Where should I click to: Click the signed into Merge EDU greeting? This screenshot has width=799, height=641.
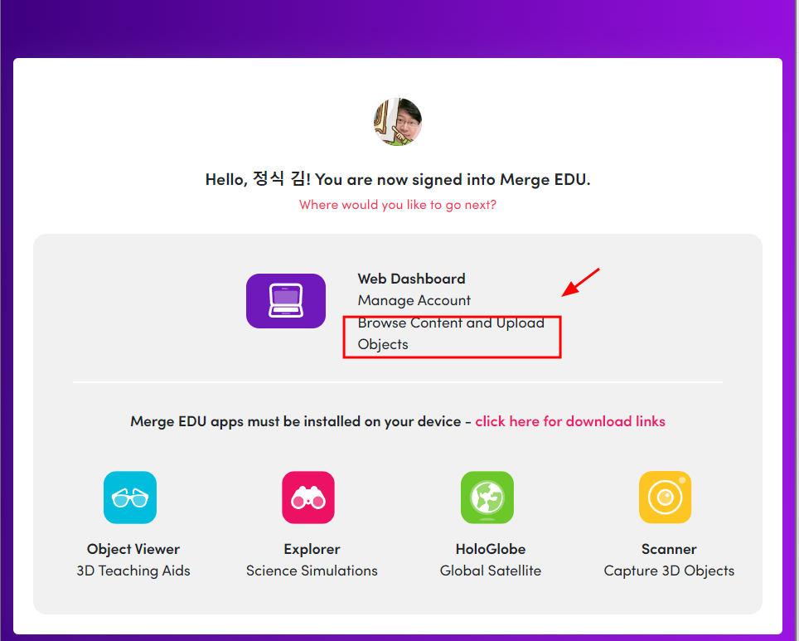398,179
